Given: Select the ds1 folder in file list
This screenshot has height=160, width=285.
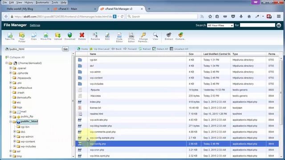Looking at the screenshot, I should click(177, 66).
